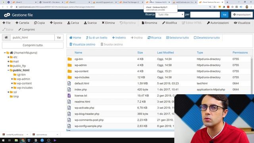This screenshot has height=143, width=254.
Task: Delete the selection using Elimina
Action: click(108, 23)
